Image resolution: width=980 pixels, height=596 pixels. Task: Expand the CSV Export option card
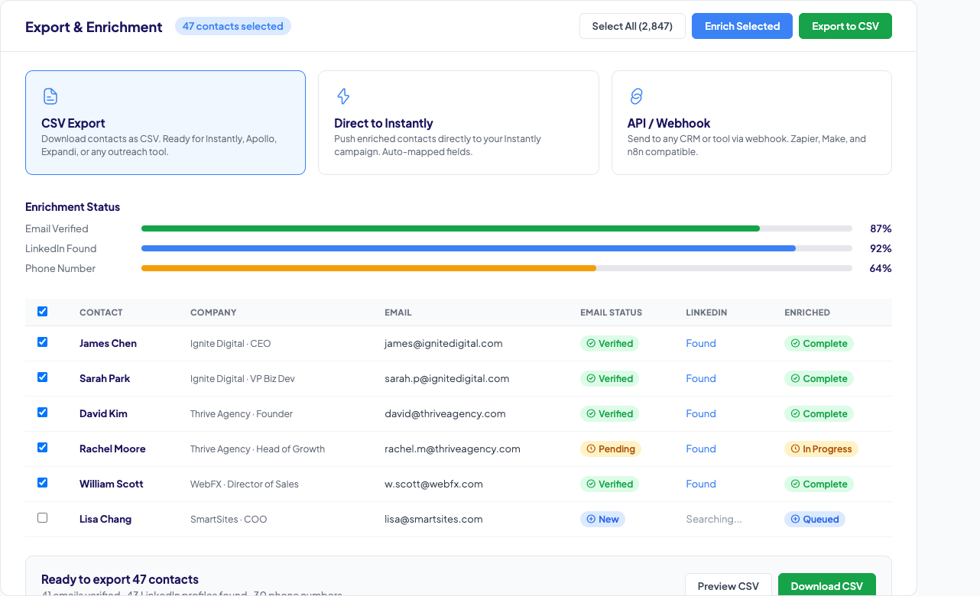click(165, 122)
